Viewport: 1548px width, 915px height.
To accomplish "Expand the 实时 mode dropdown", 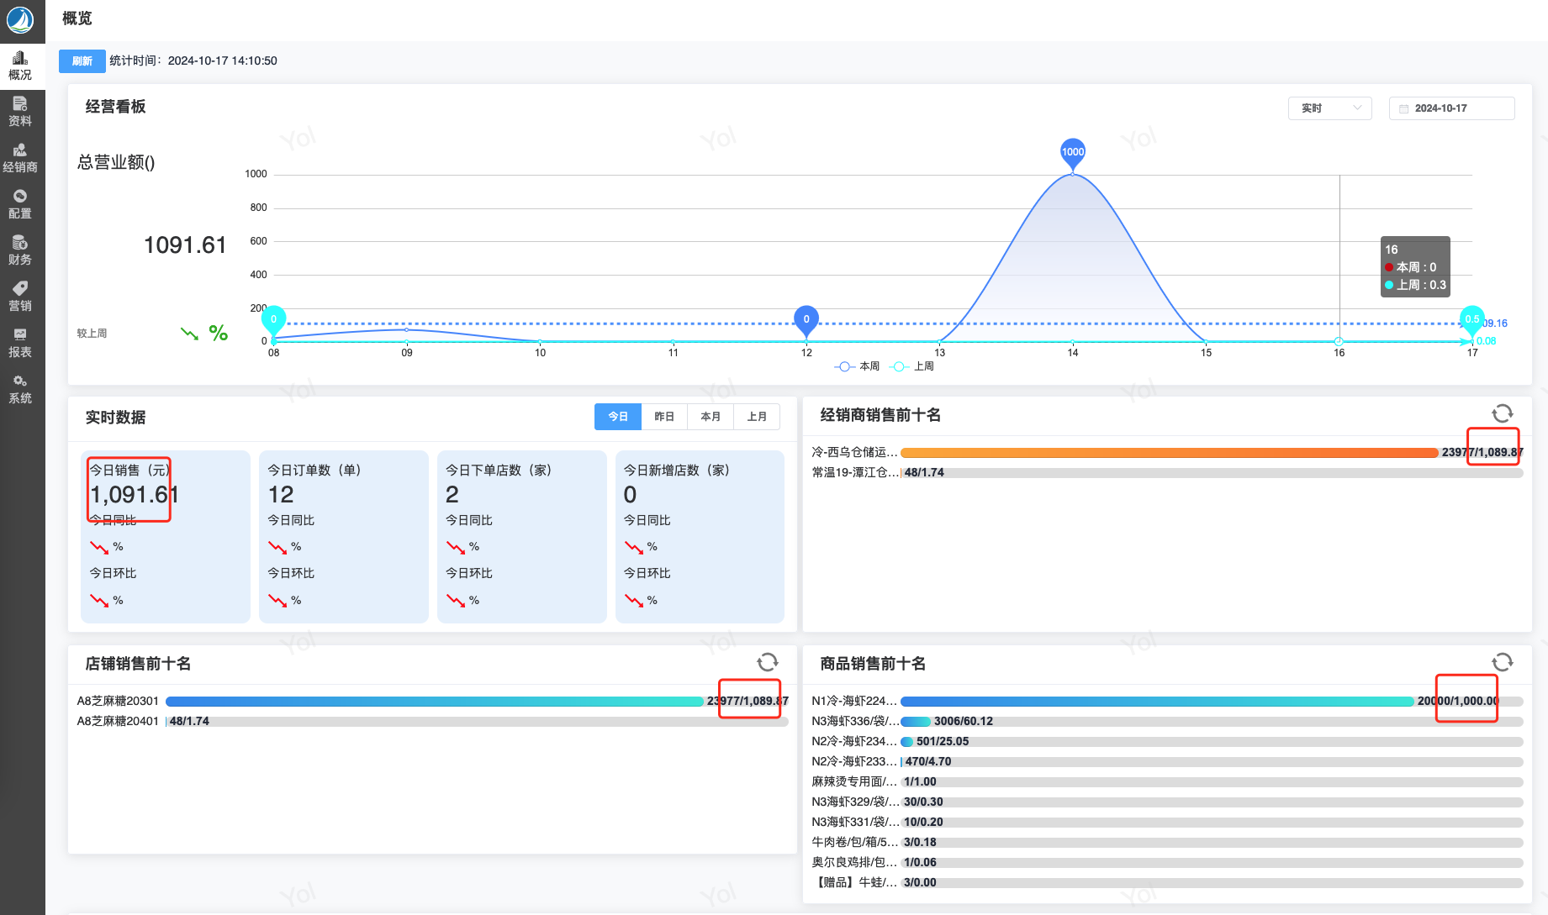I will (x=1329, y=108).
